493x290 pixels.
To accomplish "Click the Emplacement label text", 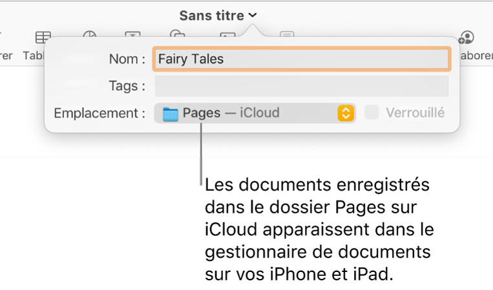I will (x=100, y=113).
